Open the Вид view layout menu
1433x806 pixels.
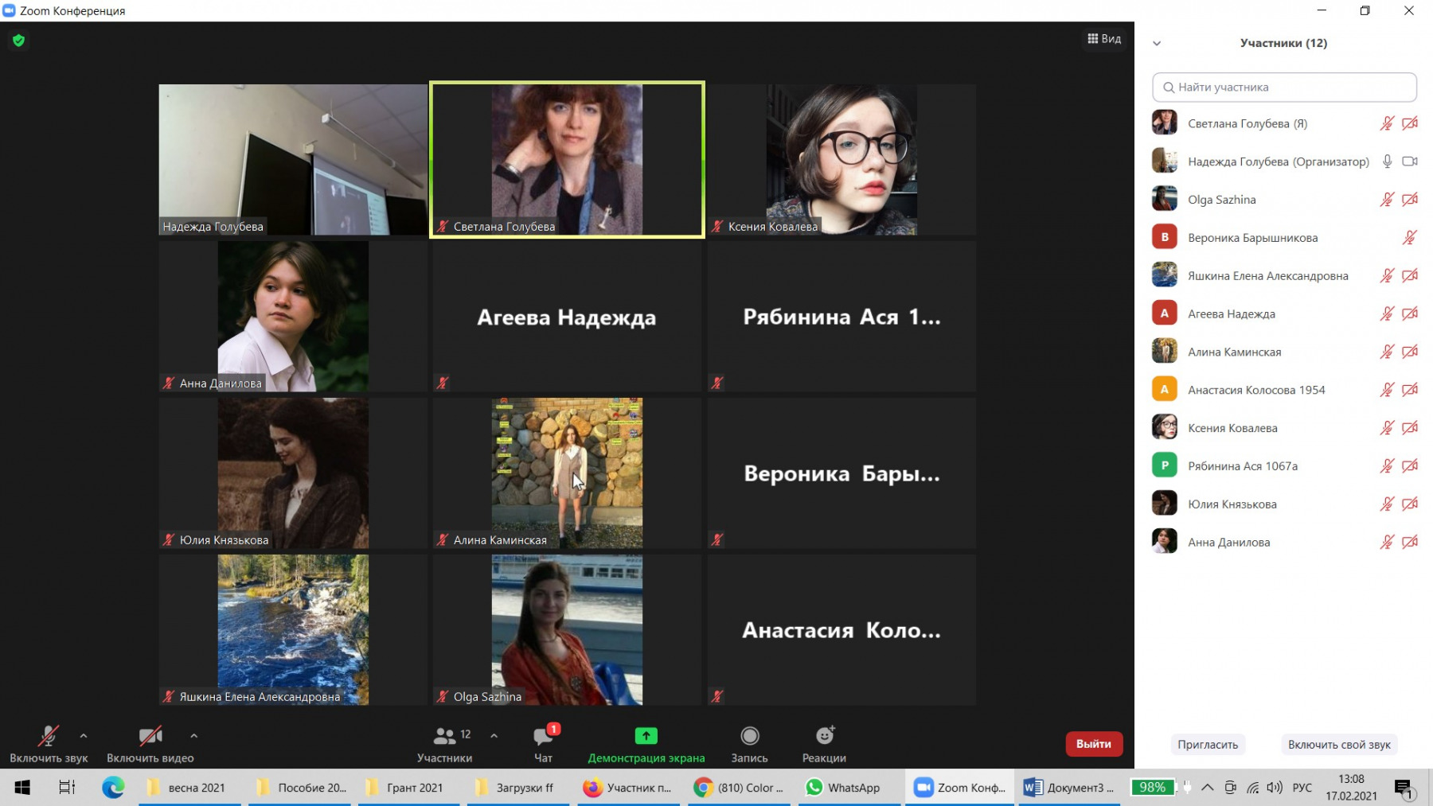click(1104, 39)
